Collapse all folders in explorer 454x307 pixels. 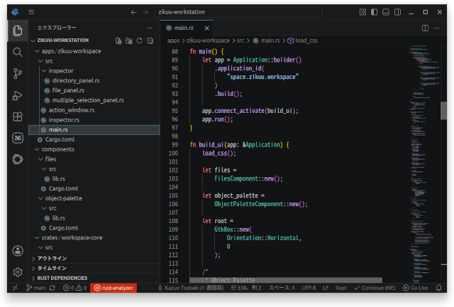pos(150,41)
